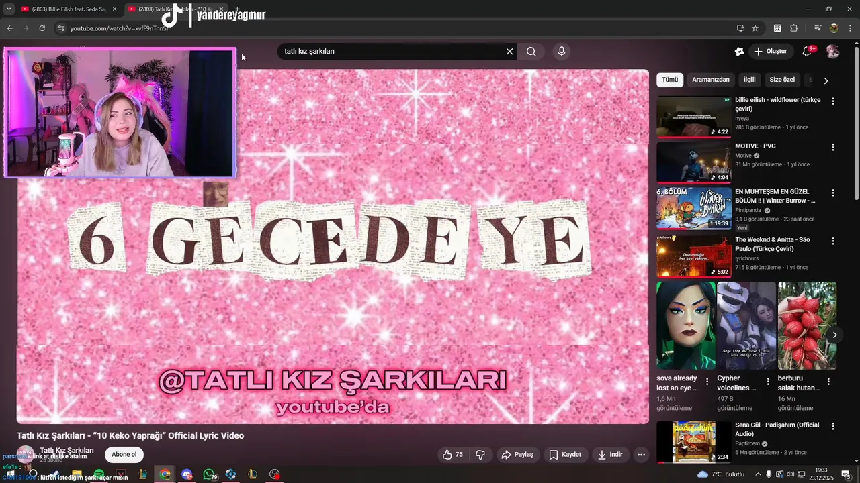Click the Oluştur create button

[x=770, y=52]
